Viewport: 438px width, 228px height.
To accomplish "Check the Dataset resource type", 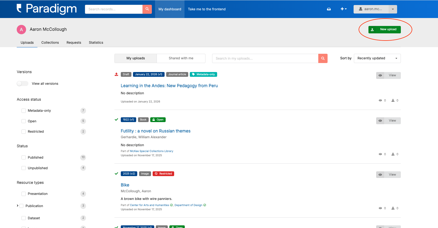I will [24, 218].
